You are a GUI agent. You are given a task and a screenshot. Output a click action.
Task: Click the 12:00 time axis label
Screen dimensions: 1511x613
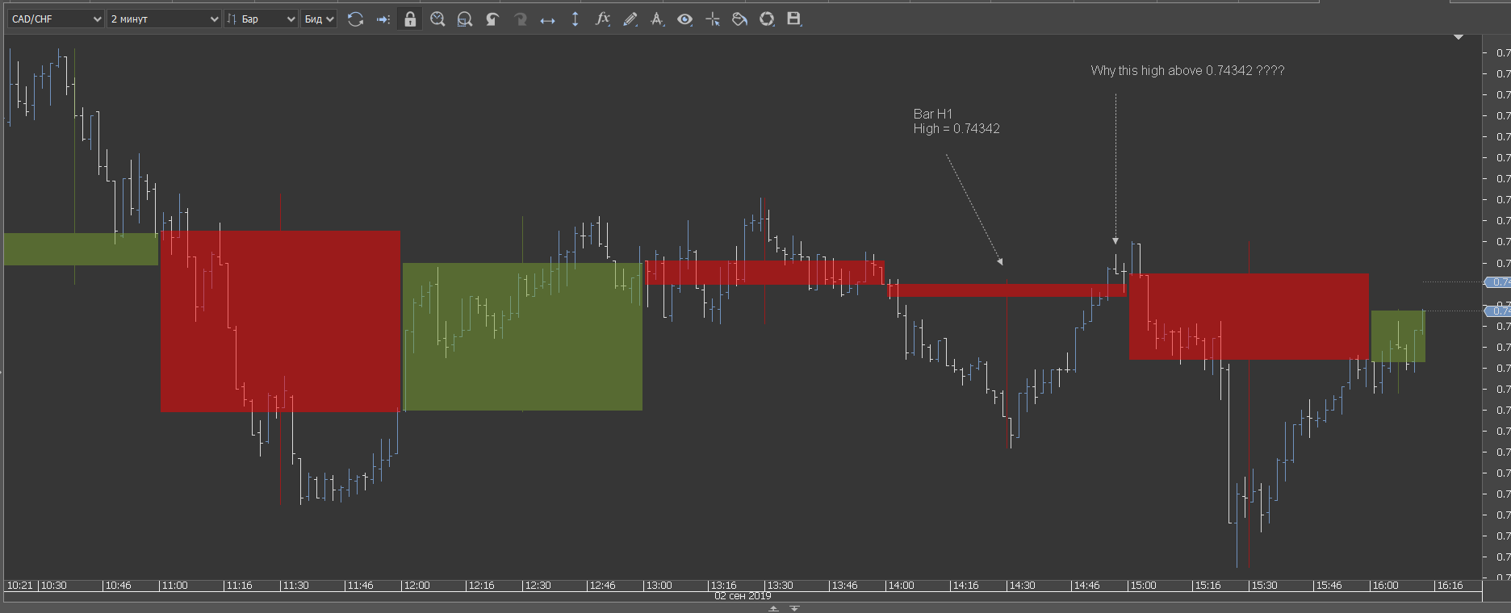point(416,586)
